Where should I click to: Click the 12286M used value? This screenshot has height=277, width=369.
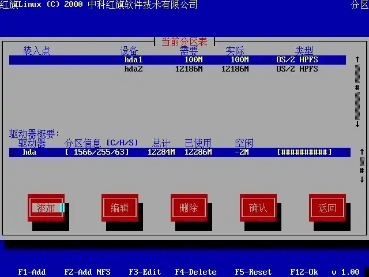[x=198, y=152]
